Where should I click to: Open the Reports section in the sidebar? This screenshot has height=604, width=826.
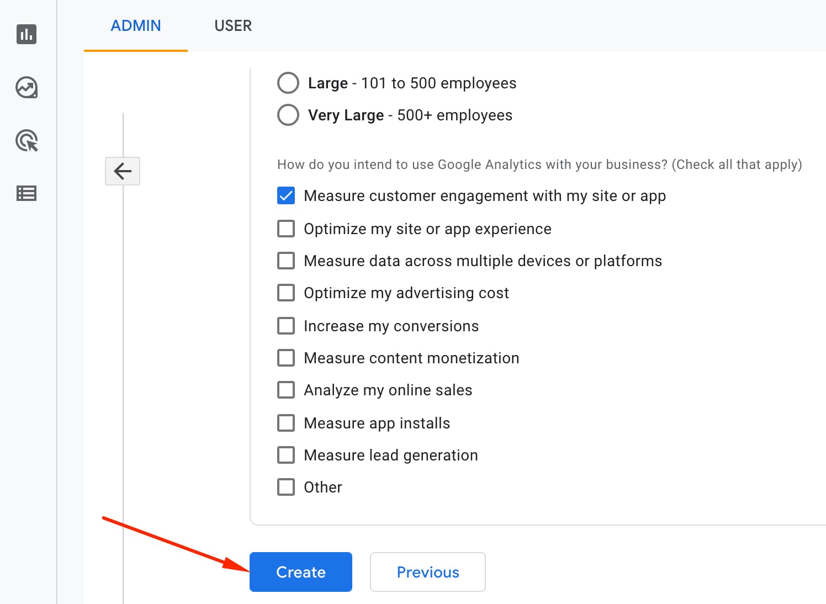pyautogui.click(x=26, y=34)
